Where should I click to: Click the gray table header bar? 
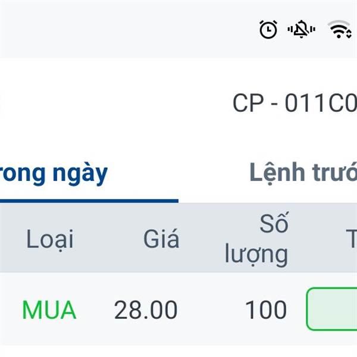178,237
